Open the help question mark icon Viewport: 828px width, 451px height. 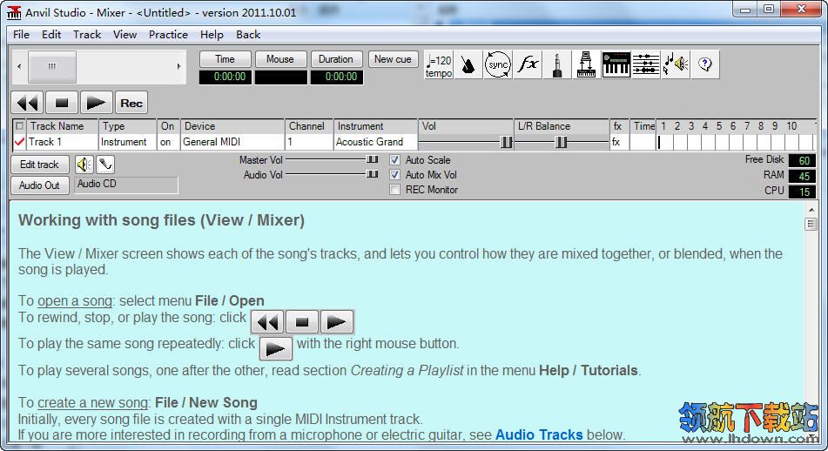coord(705,65)
